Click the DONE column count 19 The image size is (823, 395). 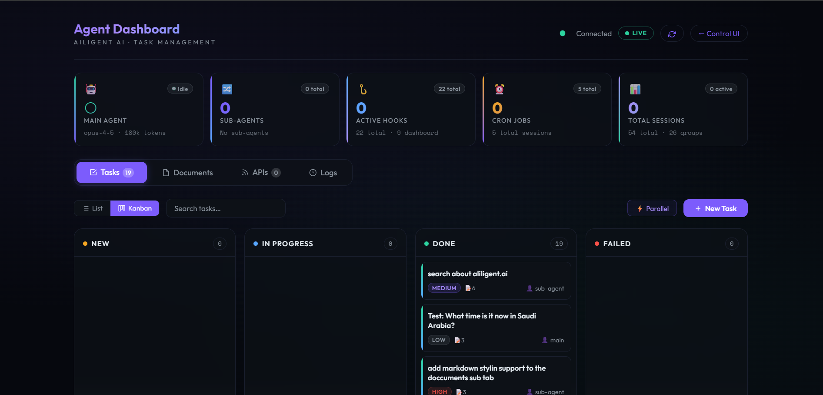pos(559,244)
